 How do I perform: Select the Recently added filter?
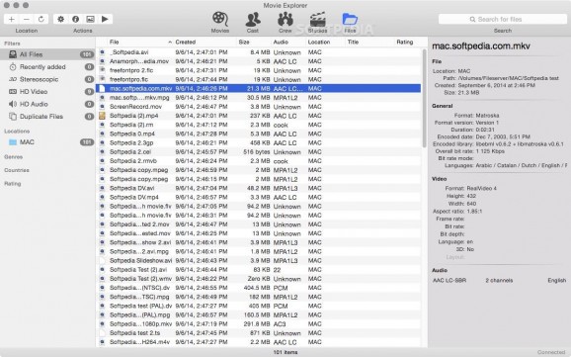click(47, 66)
